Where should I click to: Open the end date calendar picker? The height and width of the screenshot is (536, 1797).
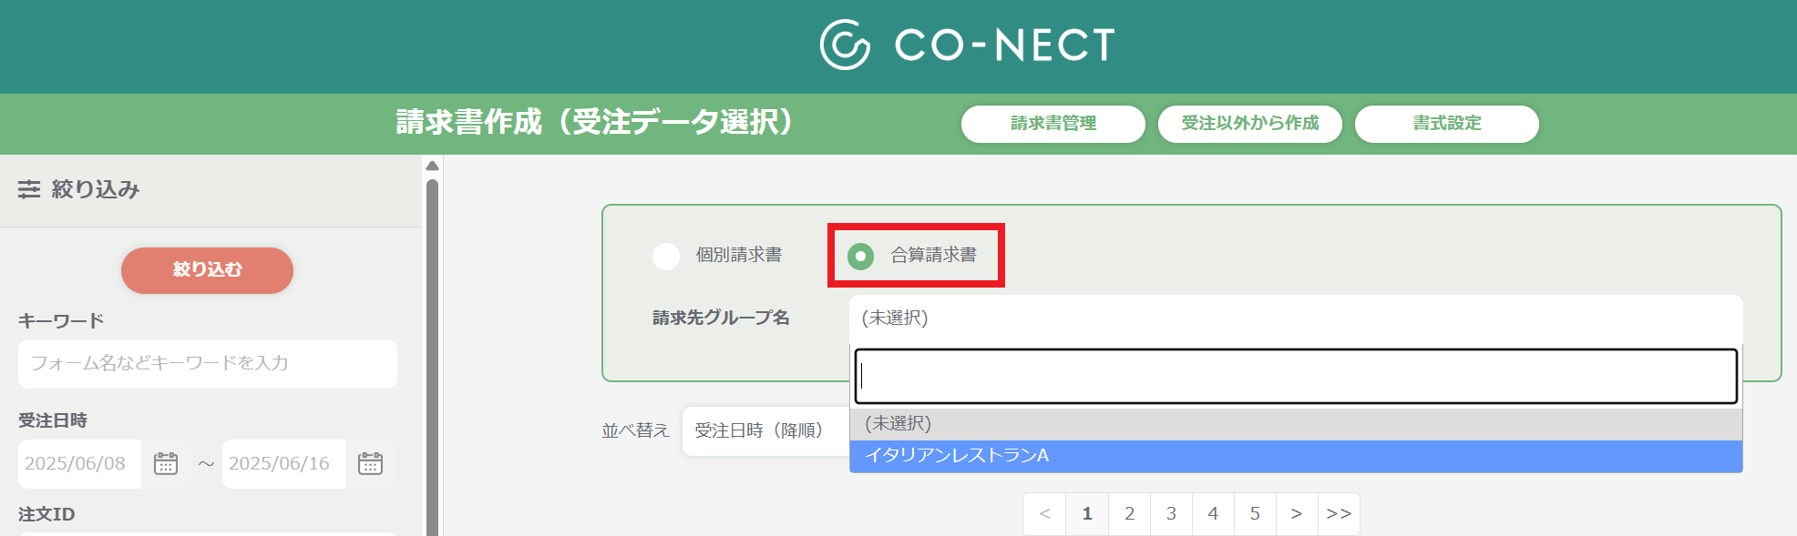click(370, 463)
